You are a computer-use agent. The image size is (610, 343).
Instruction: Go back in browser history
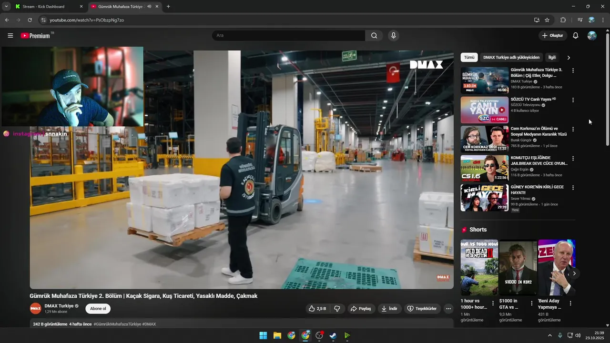[x=7, y=20]
